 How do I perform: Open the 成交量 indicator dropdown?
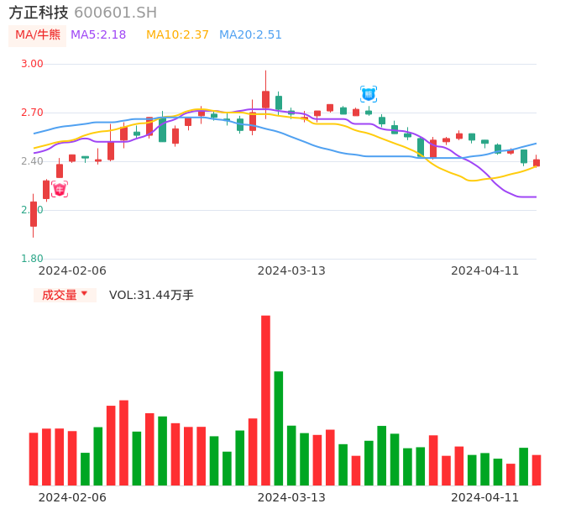[65, 295]
